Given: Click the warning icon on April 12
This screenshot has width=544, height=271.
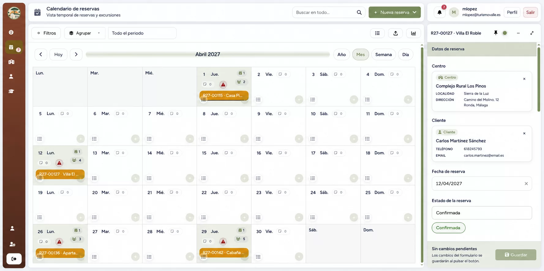Looking at the screenshot, I should tap(59, 163).
